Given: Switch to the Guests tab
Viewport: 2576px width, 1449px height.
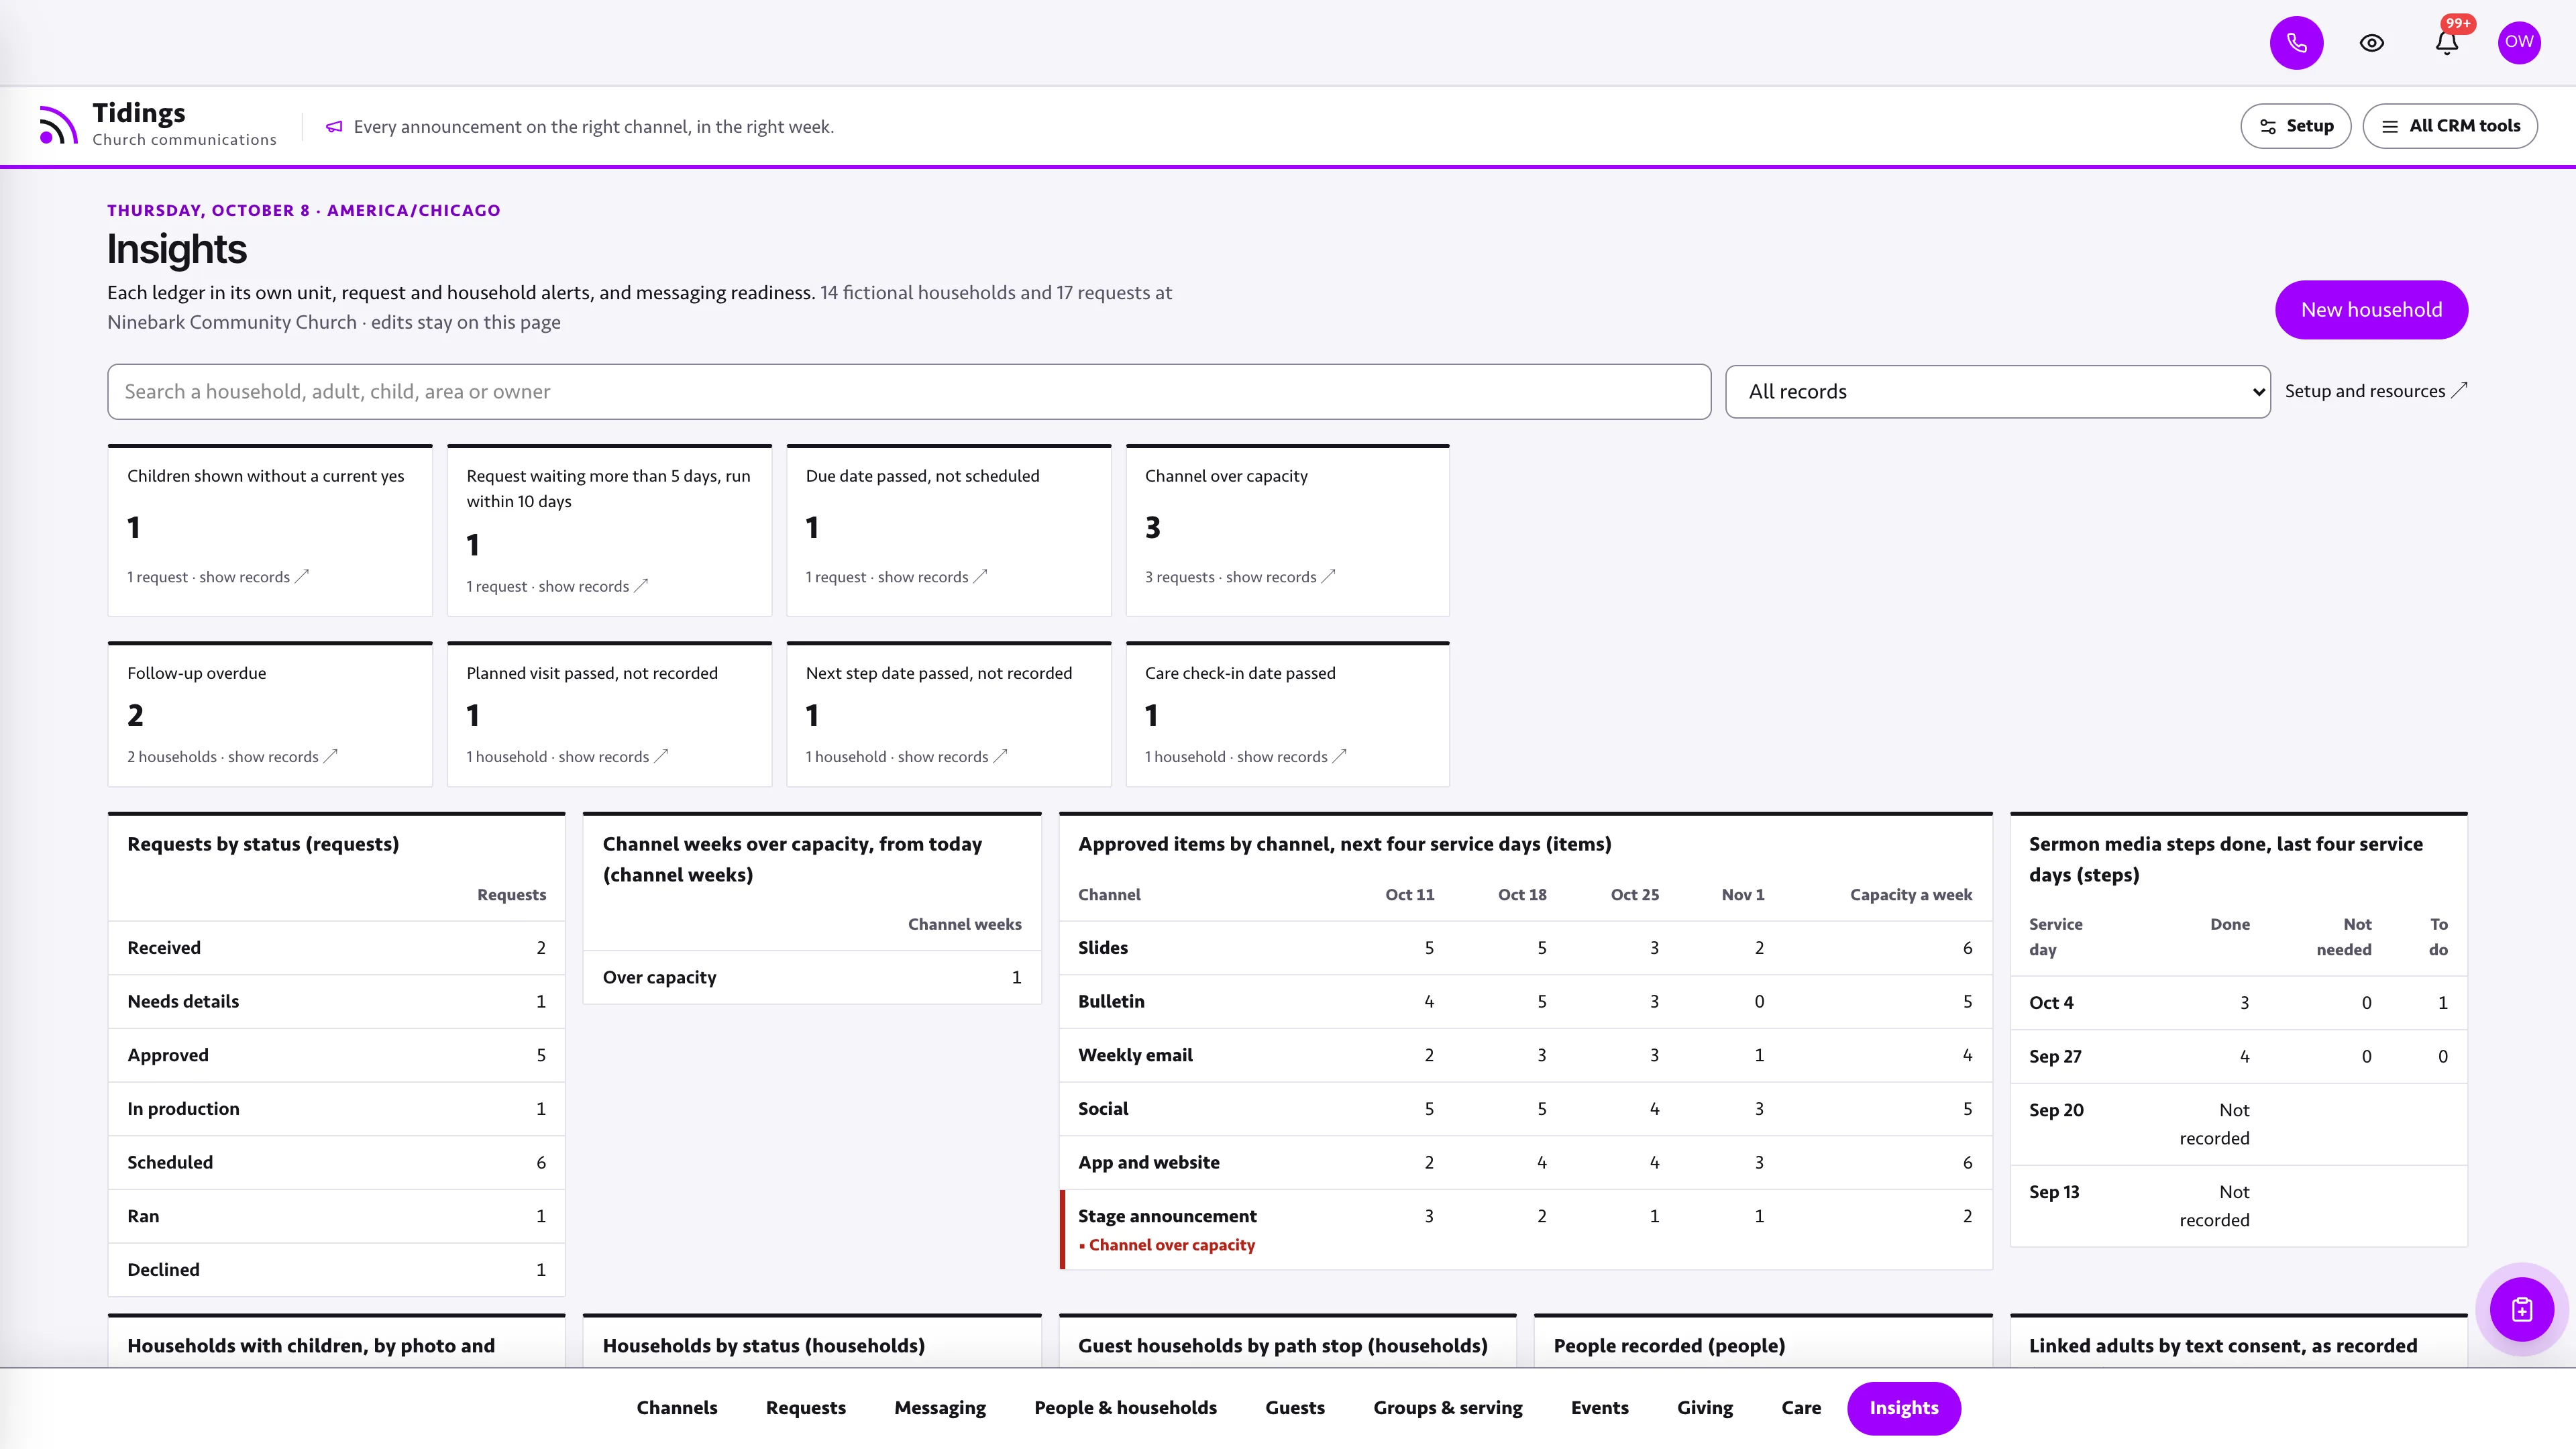Looking at the screenshot, I should click(x=1294, y=1408).
